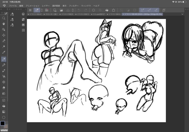Switch to the イラスト109 canvas tab
Viewport: 189px width, 132px height.
(x=34, y=14)
